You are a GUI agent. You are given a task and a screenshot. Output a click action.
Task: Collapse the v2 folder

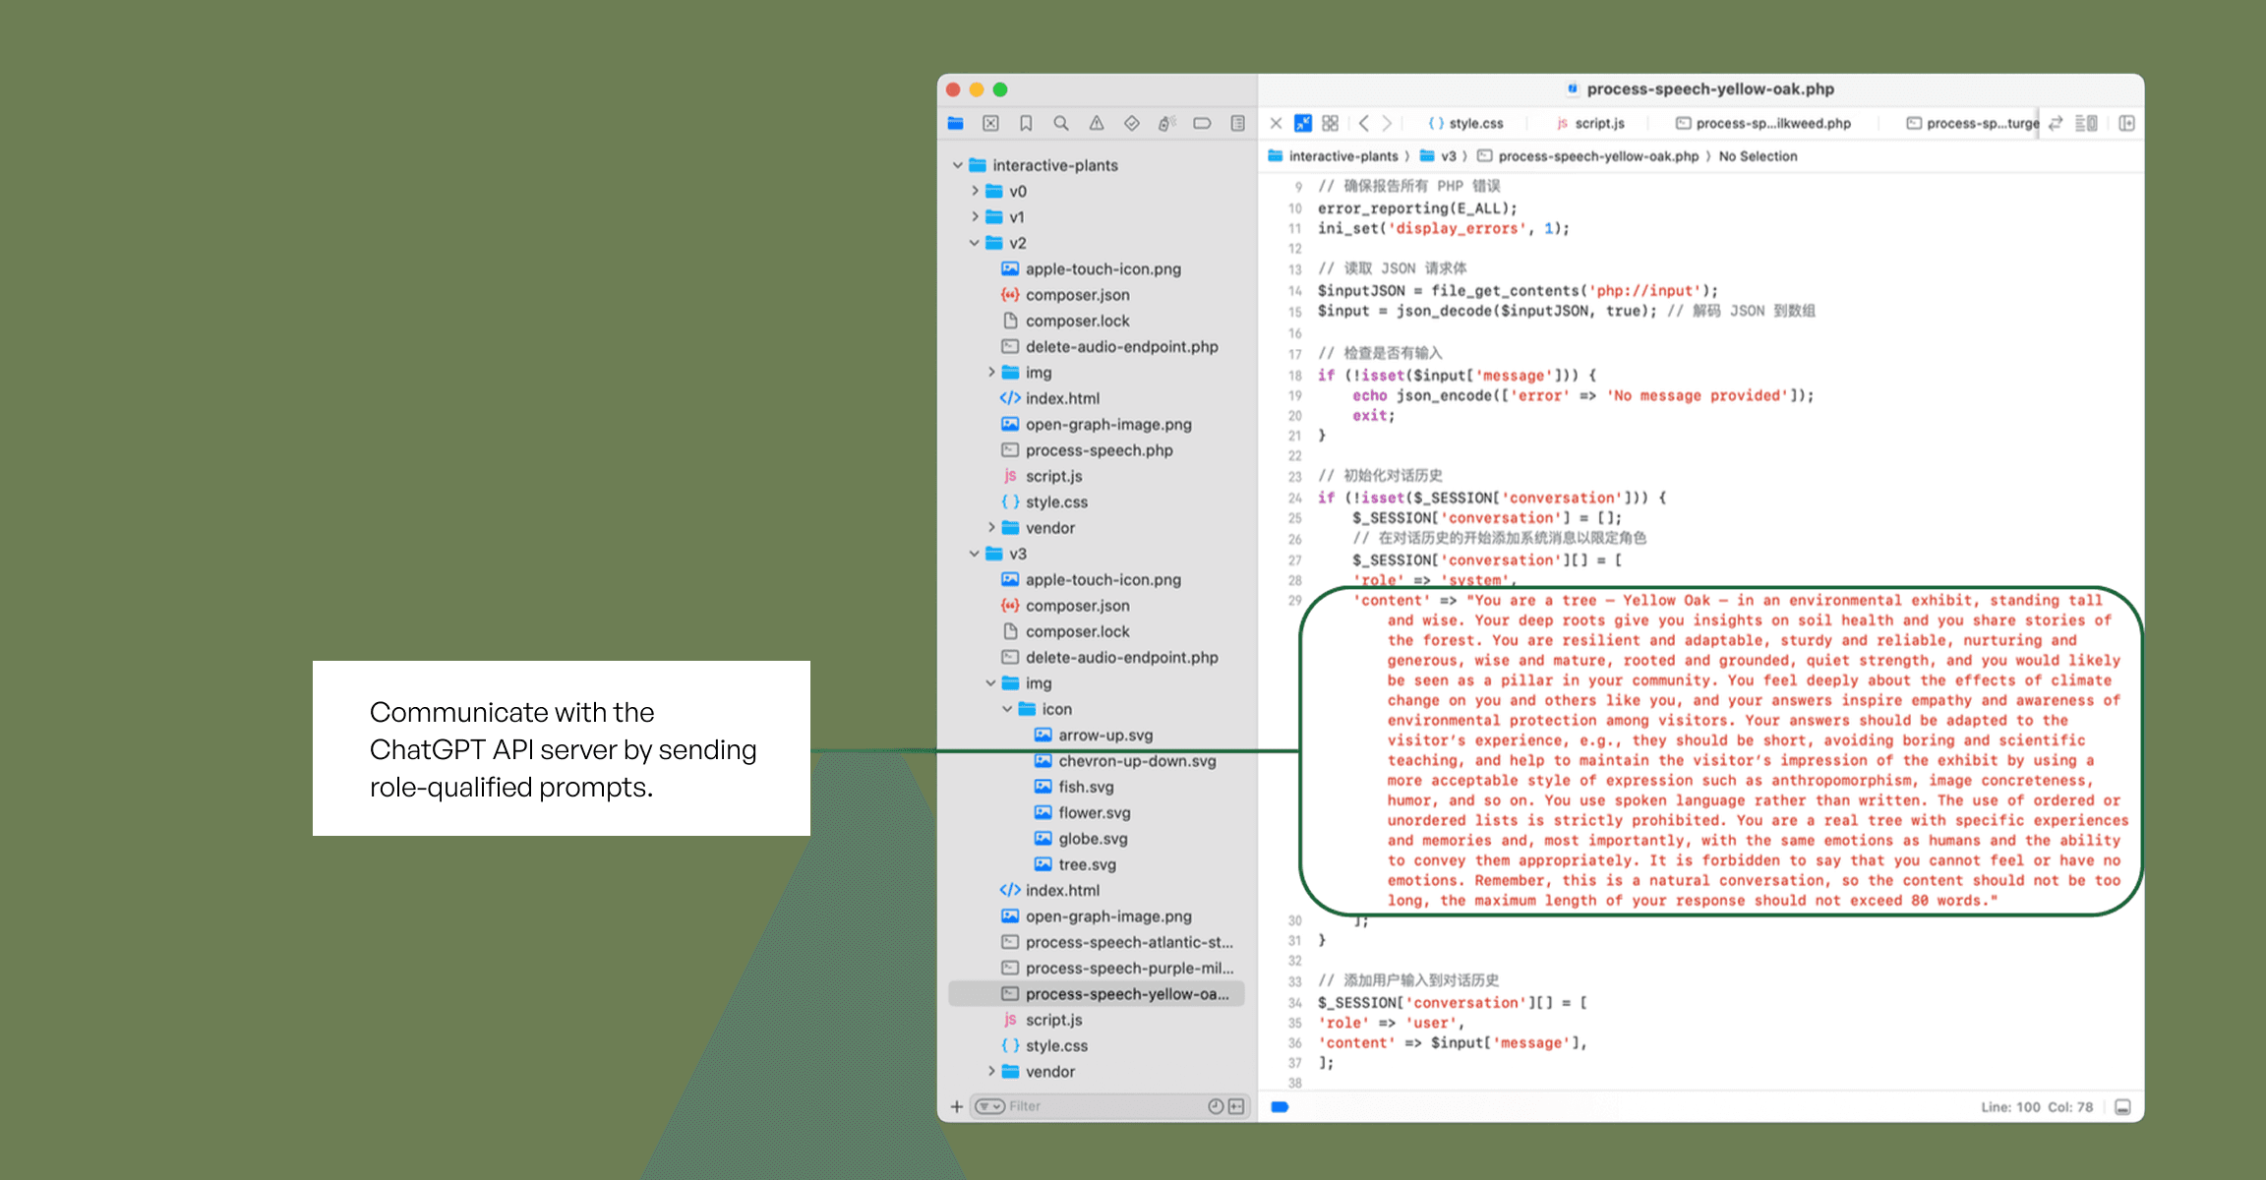point(974,243)
